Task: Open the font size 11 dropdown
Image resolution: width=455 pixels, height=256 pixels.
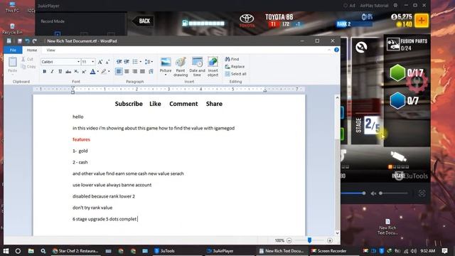Action: (x=93, y=62)
